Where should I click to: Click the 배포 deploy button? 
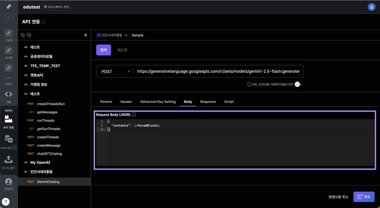click(364, 197)
